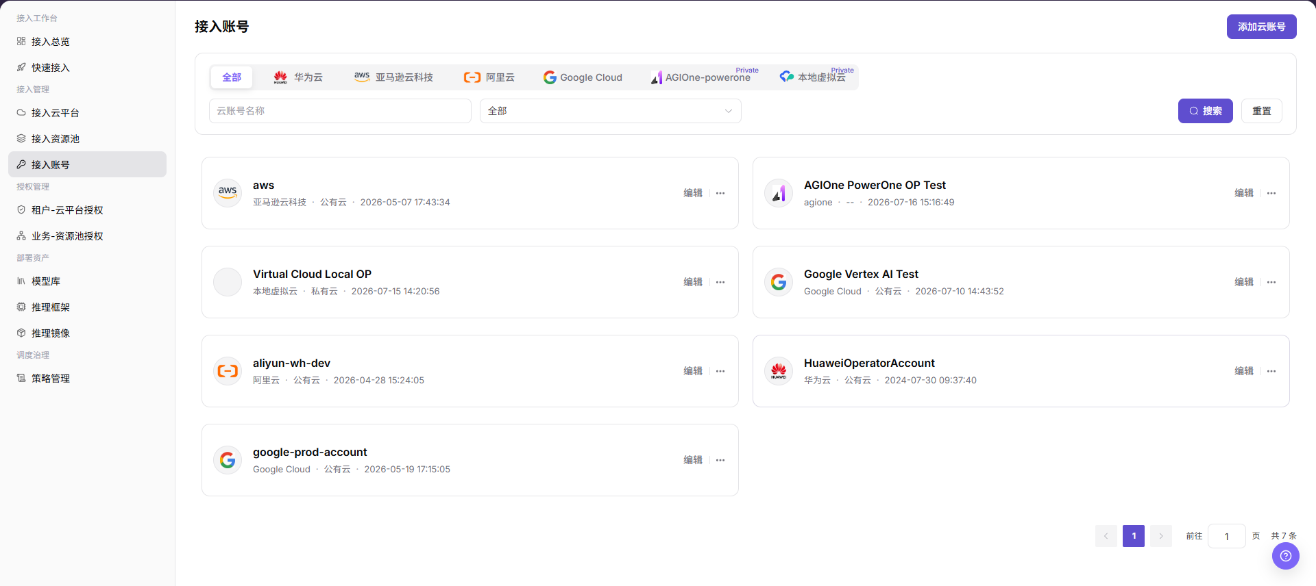
Task: Open more options for Virtual Cloud Local OP
Action: click(x=720, y=282)
